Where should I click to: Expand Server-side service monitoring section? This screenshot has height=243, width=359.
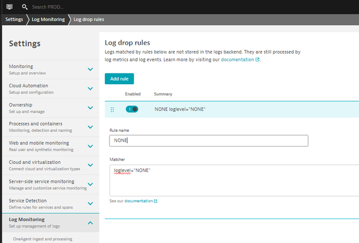coord(90,185)
